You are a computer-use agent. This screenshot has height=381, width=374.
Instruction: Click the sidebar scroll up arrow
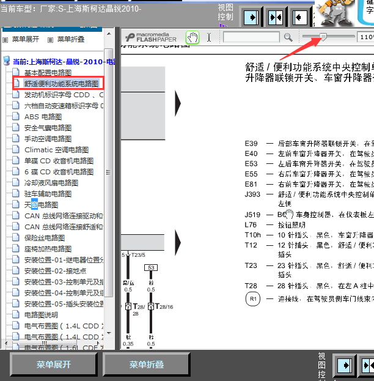click(109, 34)
